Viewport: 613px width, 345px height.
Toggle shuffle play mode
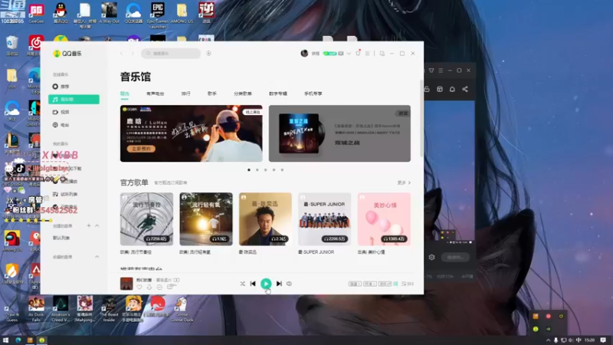click(x=242, y=284)
